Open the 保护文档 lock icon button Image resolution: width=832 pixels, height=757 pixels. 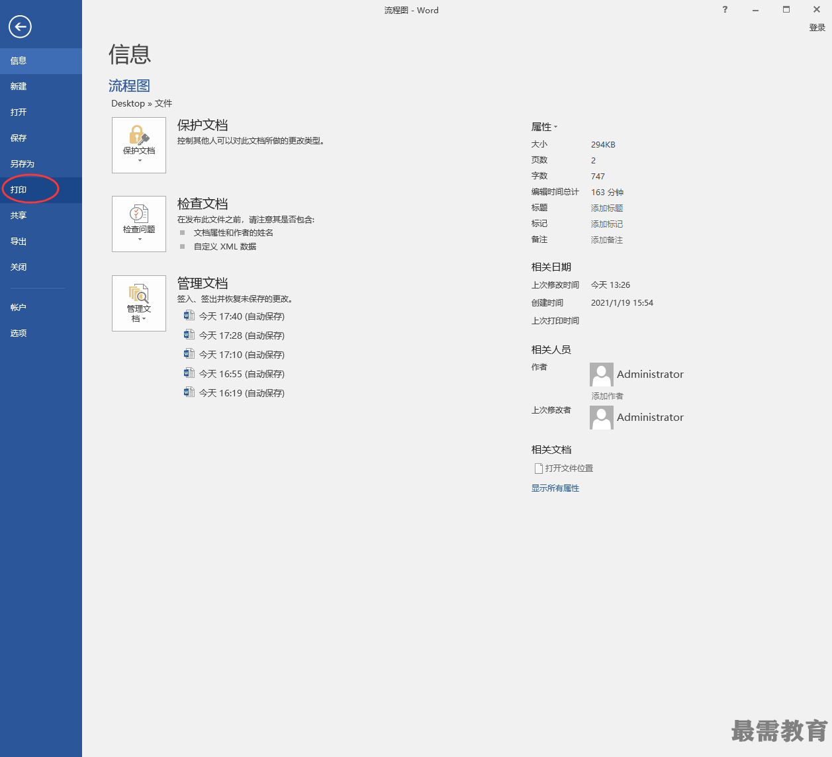pyautogui.click(x=139, y=145)
